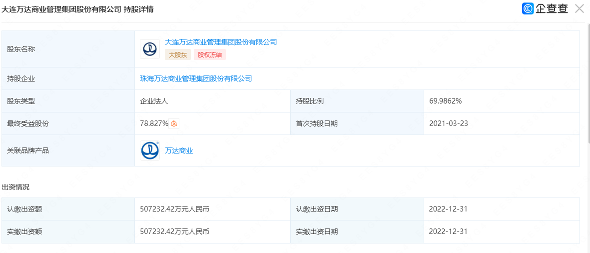Click the 实缴出资额 amount cell

tap(213, 231)
